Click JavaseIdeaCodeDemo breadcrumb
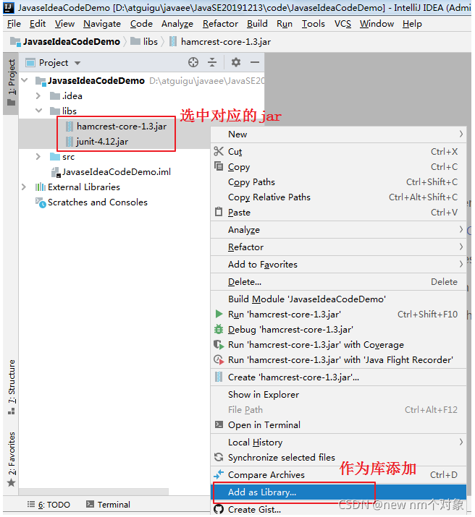 click(x=65, y=41)
